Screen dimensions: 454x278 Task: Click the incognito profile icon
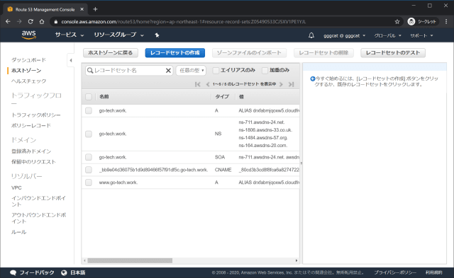(411, 22)
